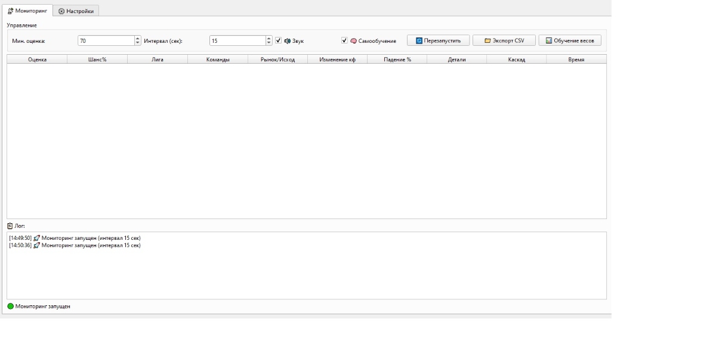The width and height of the screenshot is (716, 347).
Task: Focus the Мин. оценка input field
Action: (x=106, y=40)
